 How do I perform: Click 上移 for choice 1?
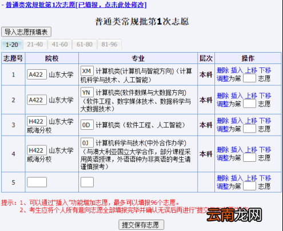[251, 70]
